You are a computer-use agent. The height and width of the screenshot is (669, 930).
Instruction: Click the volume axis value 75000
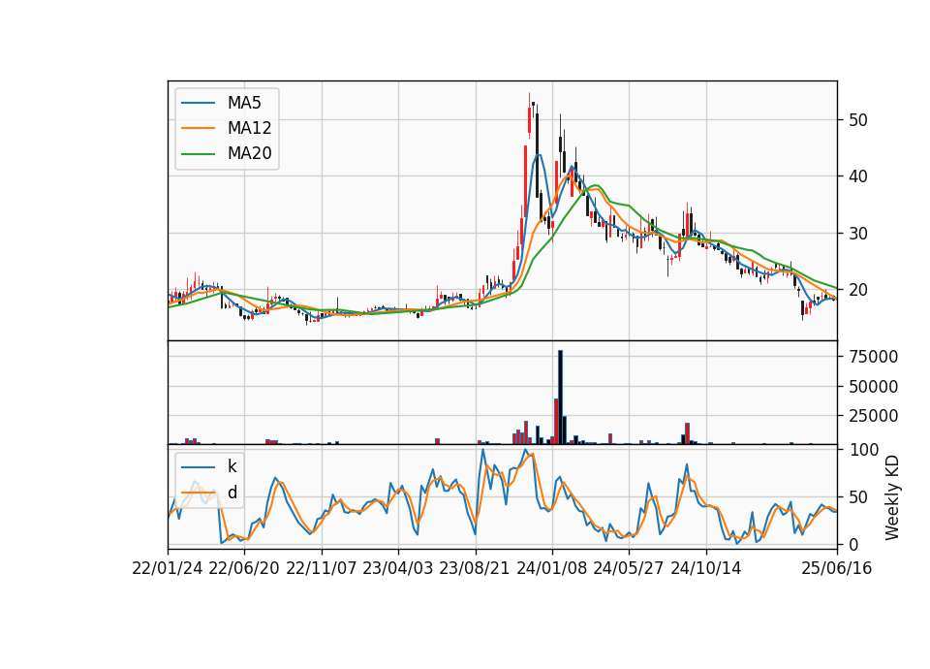click(x=874, y=357)
